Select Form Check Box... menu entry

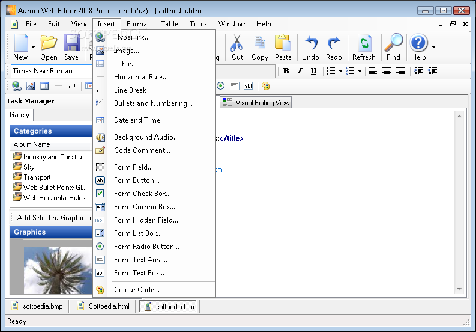pos(154,194)
